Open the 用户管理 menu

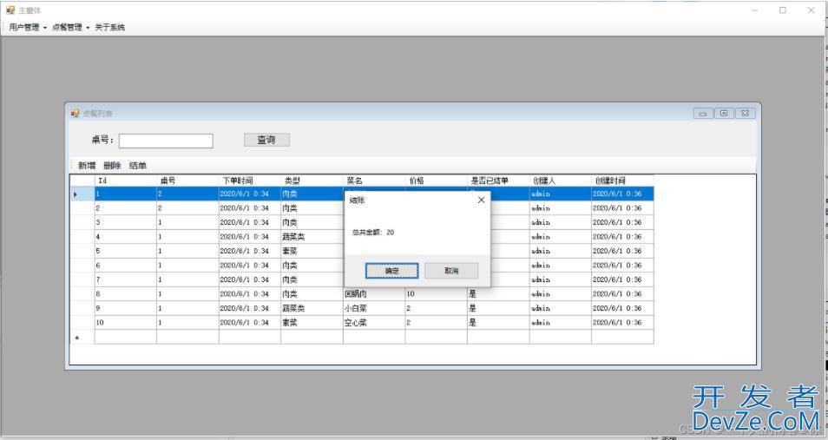24,28
